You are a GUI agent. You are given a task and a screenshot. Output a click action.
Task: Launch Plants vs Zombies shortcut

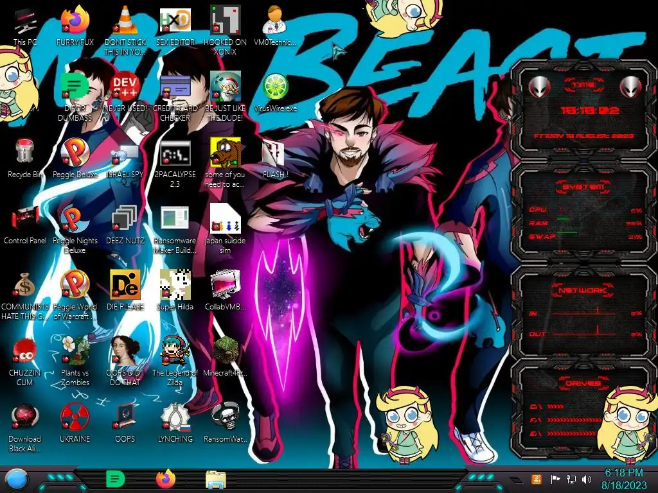tap(75, 350)
